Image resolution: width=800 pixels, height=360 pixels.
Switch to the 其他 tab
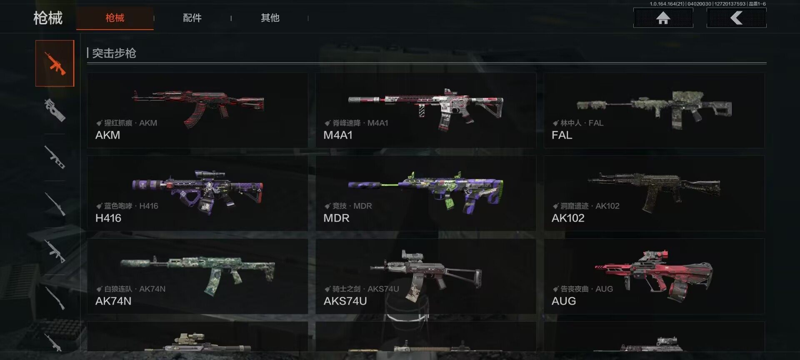pyautogui.click(x=270, y=18)
